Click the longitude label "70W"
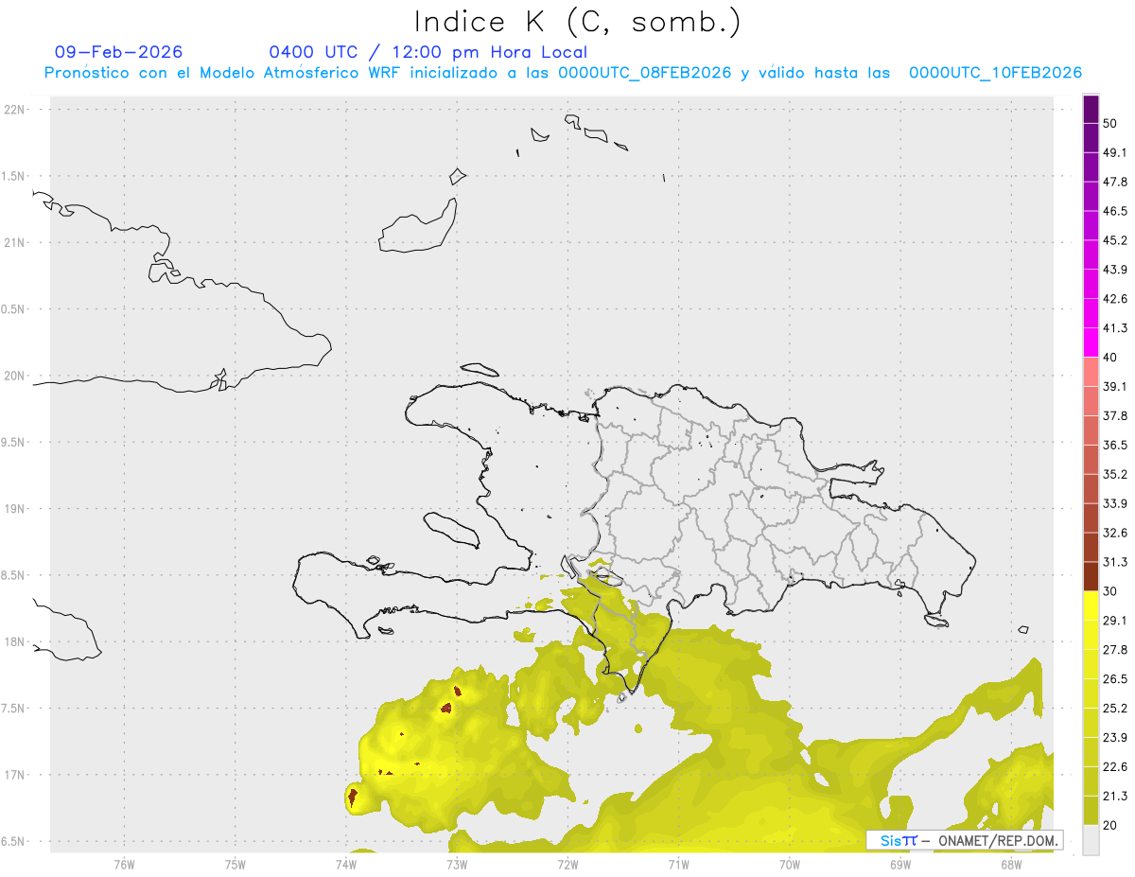The height and width of the screenshot is (877, 1135). tap(790, 865)
